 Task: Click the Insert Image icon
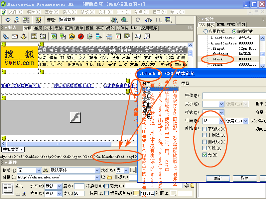(x=53, y=36)
